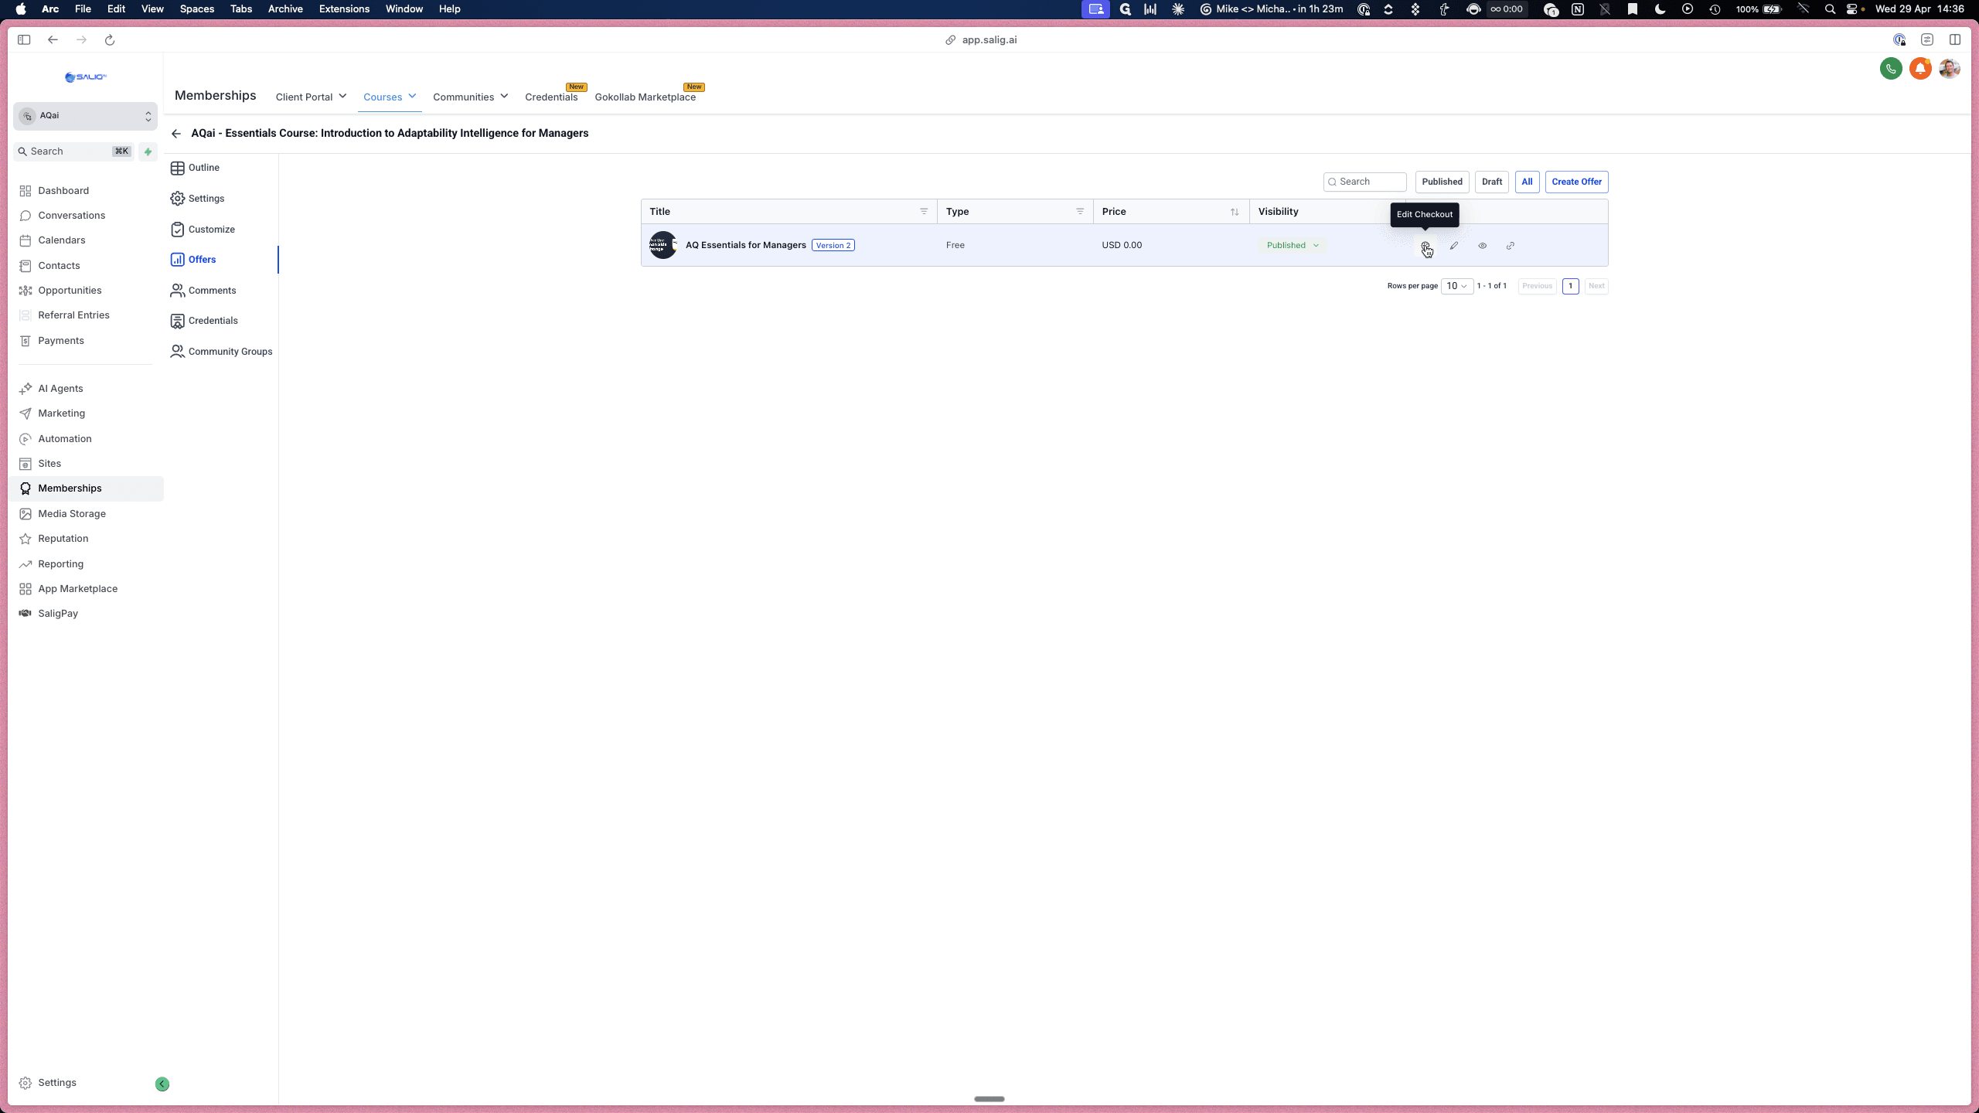Toggle the Arc sidebar icon

[24, 40]
